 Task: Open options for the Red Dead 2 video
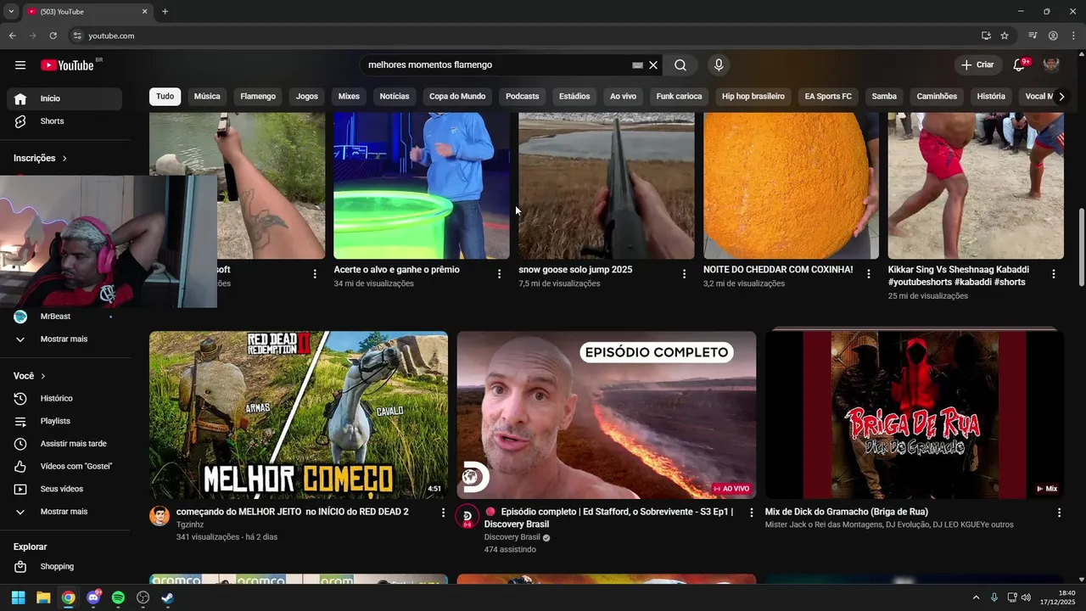pyautogui.click(x=443, y=513)
